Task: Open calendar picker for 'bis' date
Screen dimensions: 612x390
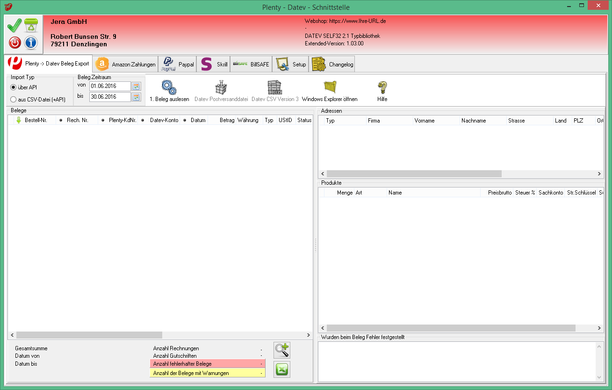Action: [136, 97]
